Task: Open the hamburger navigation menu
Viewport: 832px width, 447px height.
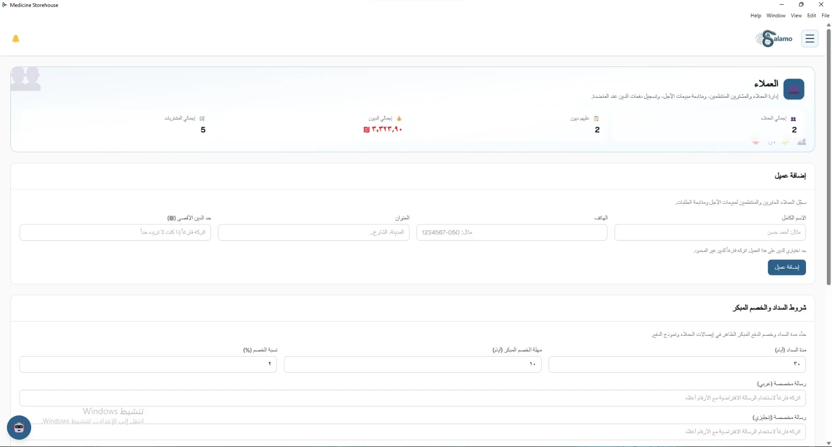Action: click(810, 38)
